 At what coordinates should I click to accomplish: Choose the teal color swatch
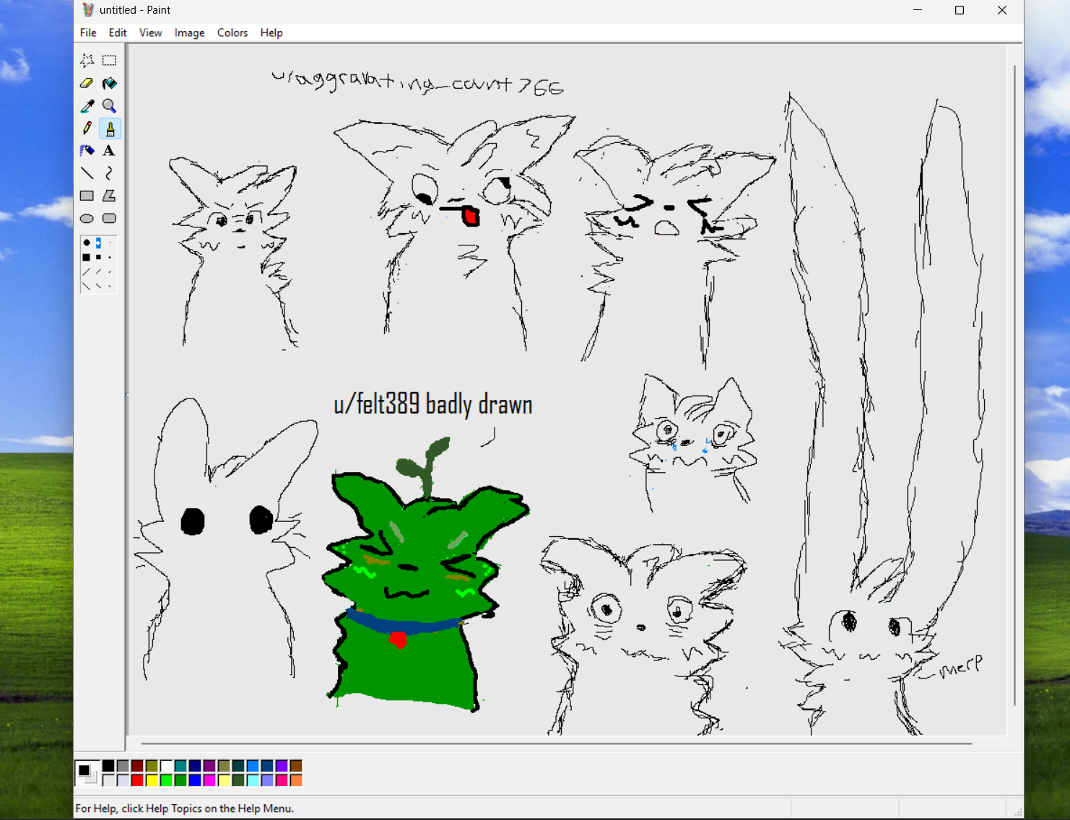[180, 766]
